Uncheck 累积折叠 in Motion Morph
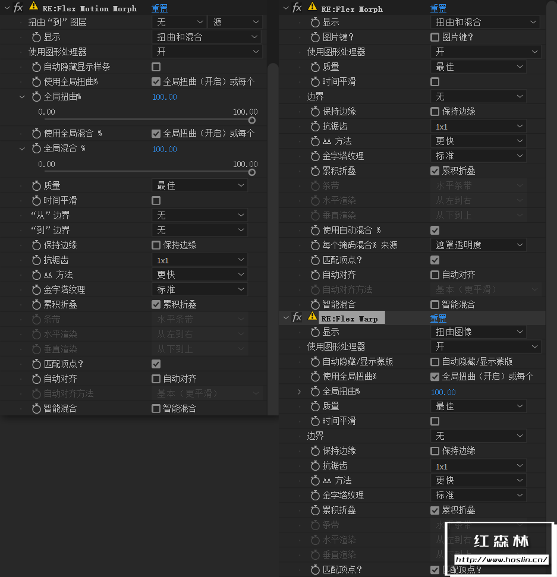 coord(156,304)
